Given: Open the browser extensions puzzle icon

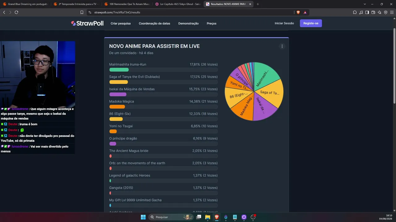Looking at the screenshot, I should click(355, 12).
